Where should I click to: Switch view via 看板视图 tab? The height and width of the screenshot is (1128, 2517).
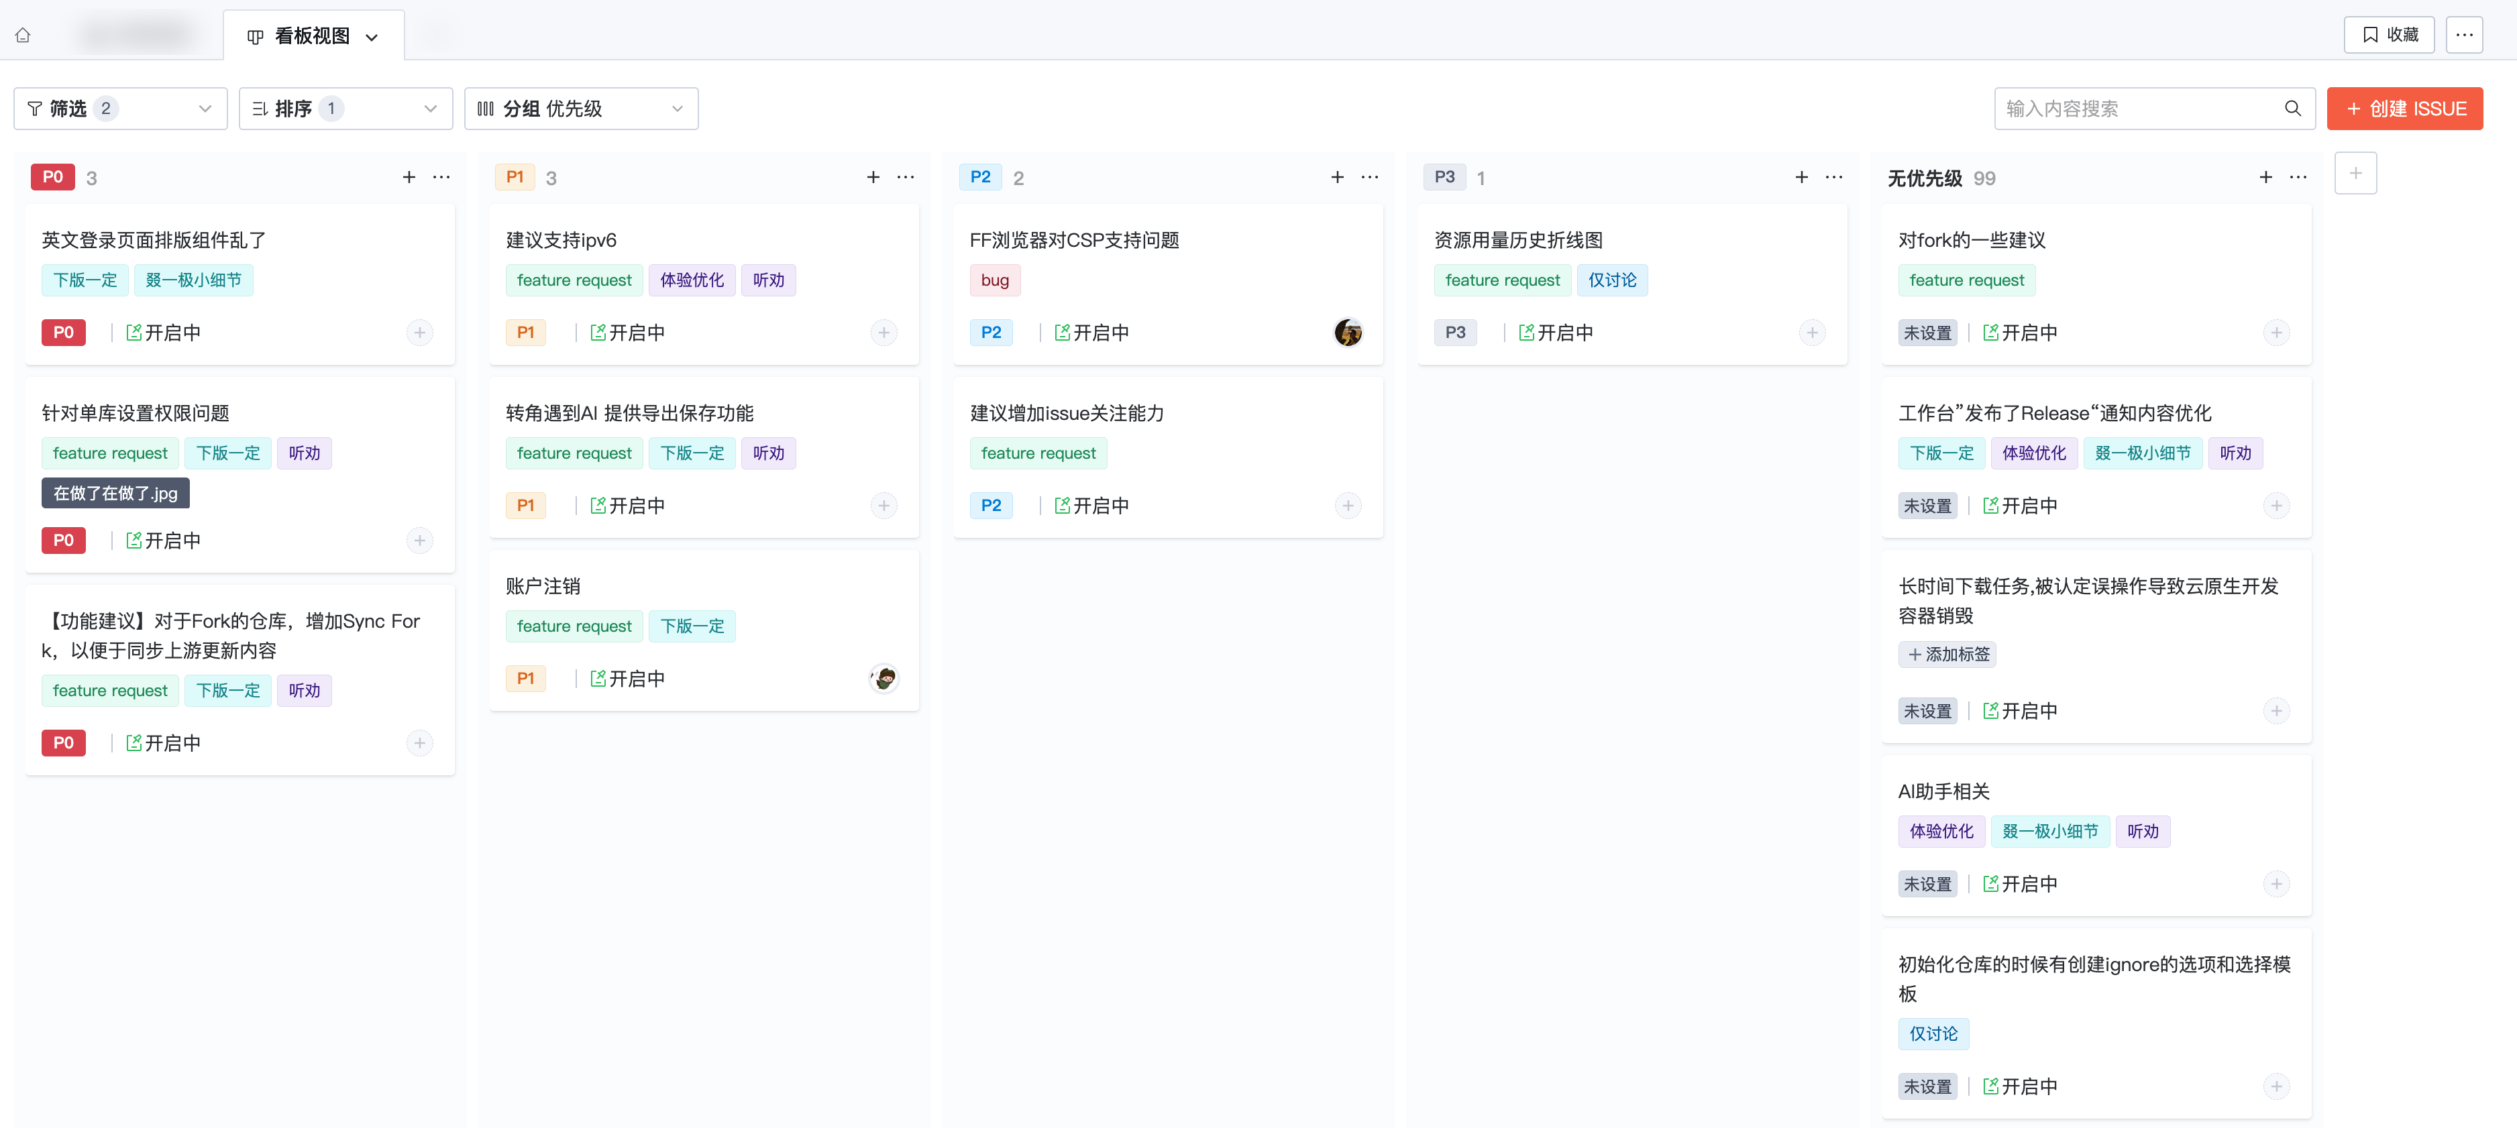[313, 36]
